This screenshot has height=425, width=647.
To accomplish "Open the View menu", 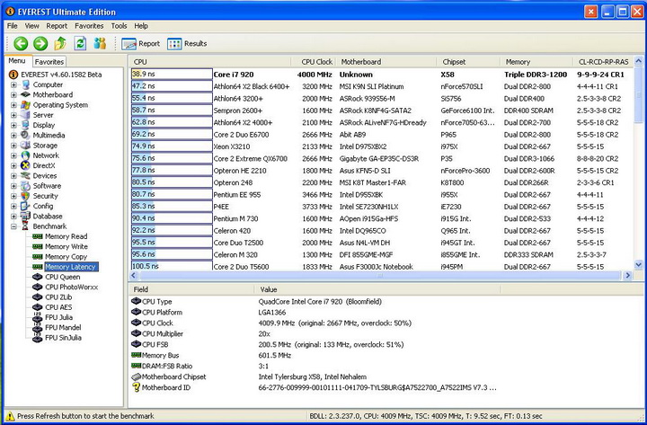I will click(31, 26).
